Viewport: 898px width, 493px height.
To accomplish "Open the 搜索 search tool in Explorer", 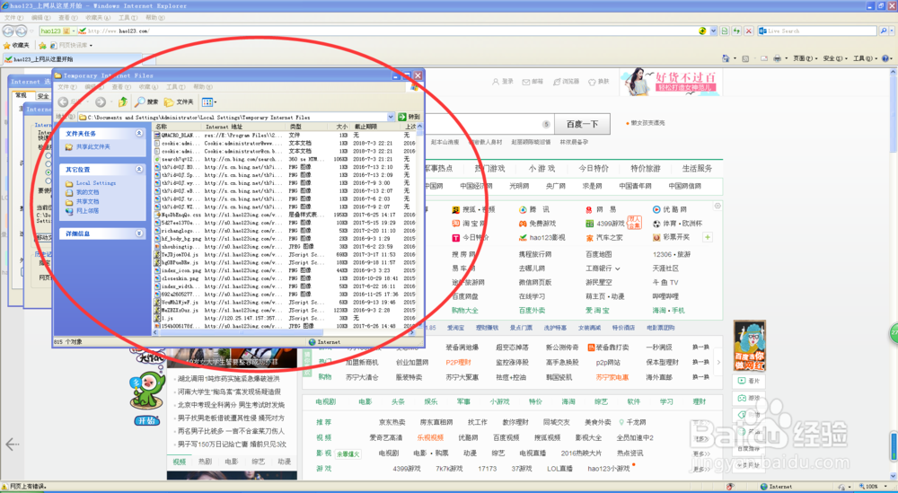I will 146,101.
